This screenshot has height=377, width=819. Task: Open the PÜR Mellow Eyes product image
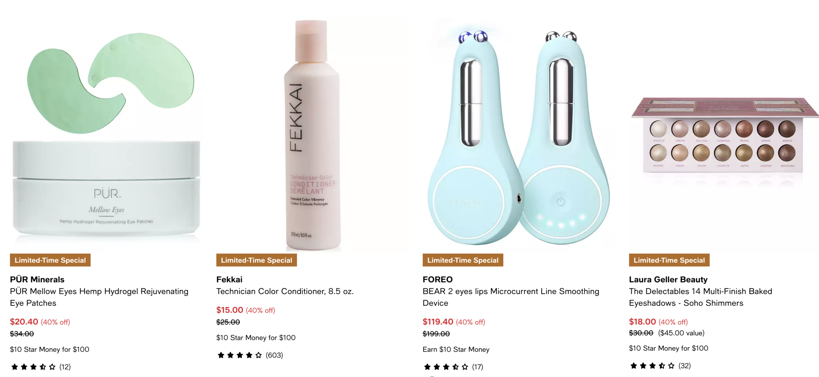tap(106, 134)
